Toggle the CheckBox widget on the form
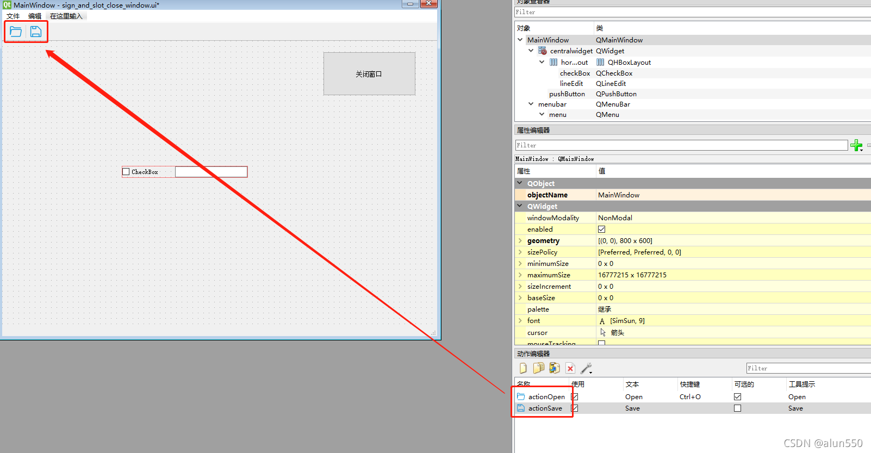This screenshot has width=871, height=453. coord(126,172)
